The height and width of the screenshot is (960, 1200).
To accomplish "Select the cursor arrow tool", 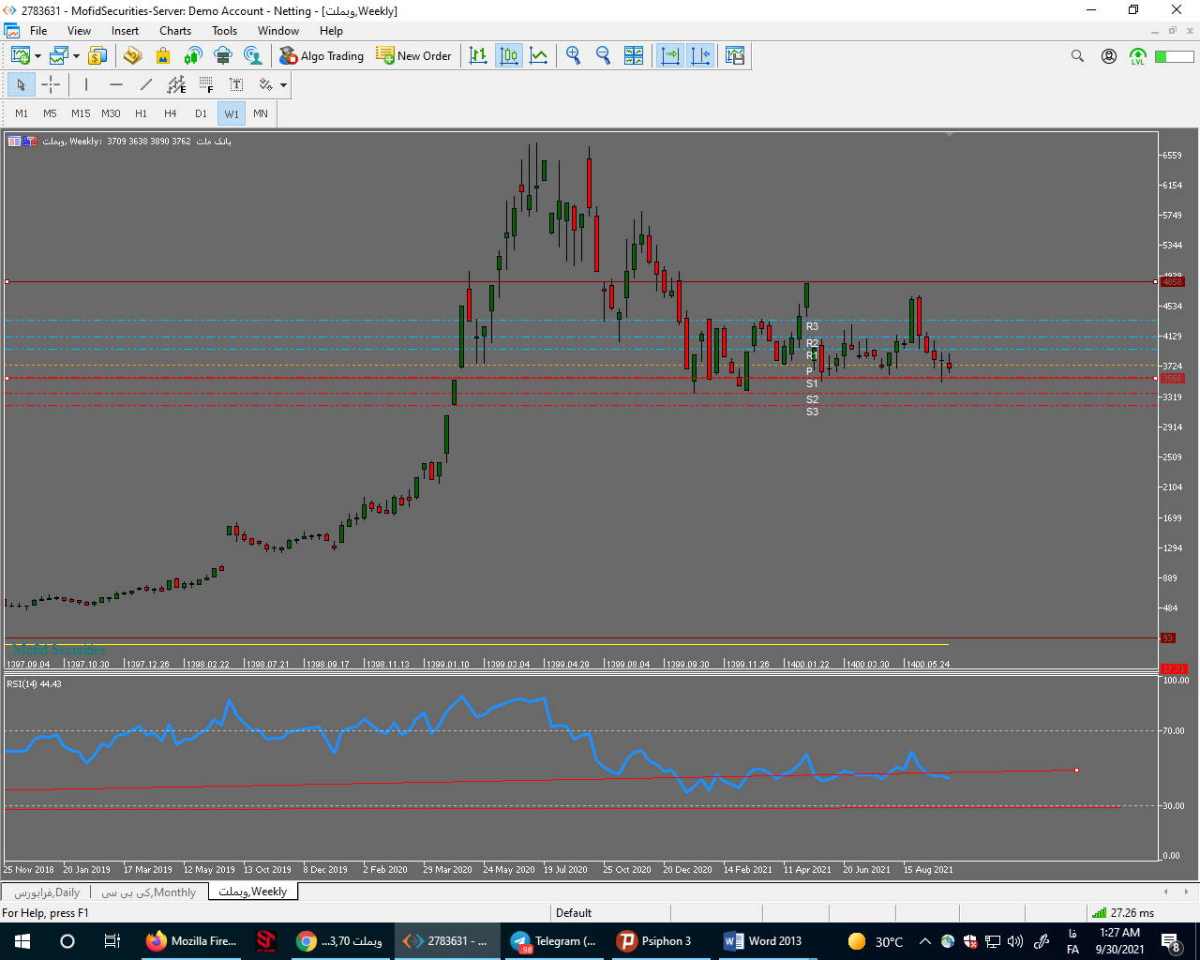I will tap(21, 85).
